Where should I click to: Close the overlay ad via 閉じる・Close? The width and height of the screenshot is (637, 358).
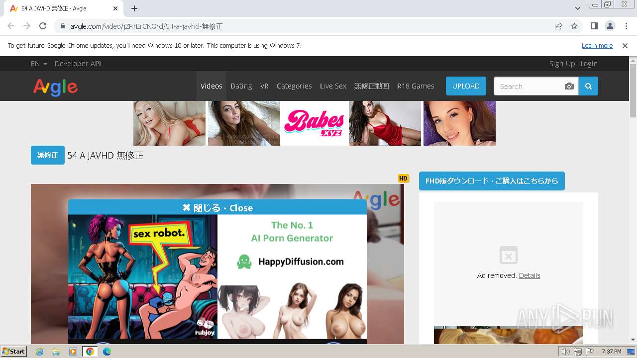pyautogui.click(x=217, y=207)
